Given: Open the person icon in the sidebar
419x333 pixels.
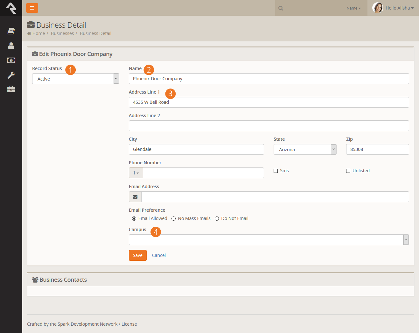Looking at the screenshot, I should click(x=11, y=46).
